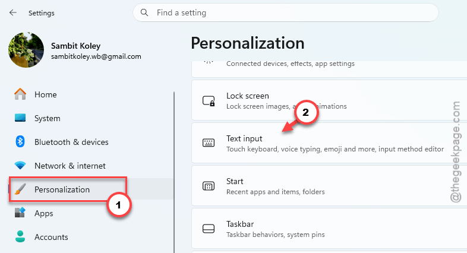Open the Sambit Koley profile picture
Screen dimensions: 467x253
click(26, 50)
